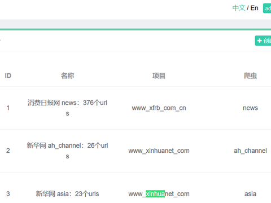Image resolution: width=271 pixels, height=203 pixels.
Task: Click name 新华网 ah_channel：26个urls
Action: click(x=67, y=151)
